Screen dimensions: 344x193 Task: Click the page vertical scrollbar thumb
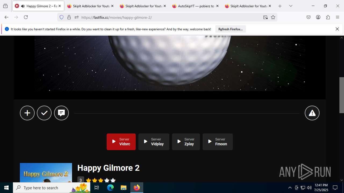(342, 95)
